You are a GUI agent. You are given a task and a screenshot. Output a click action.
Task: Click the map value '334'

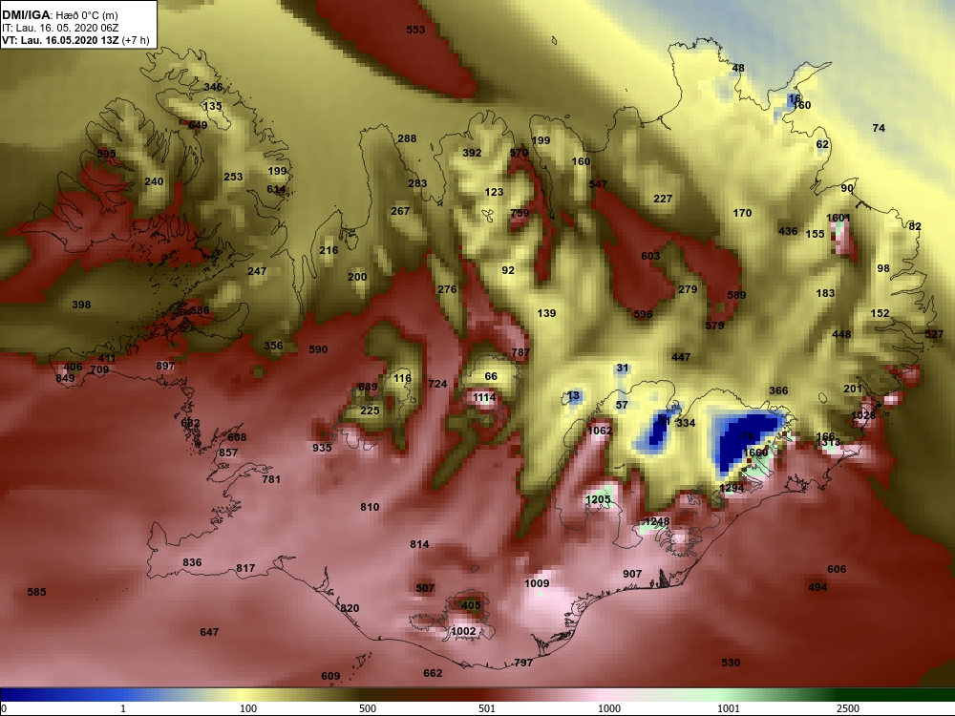[686, 423]
